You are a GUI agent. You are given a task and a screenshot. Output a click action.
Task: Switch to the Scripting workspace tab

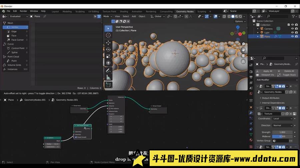click(x=202, y=11)
